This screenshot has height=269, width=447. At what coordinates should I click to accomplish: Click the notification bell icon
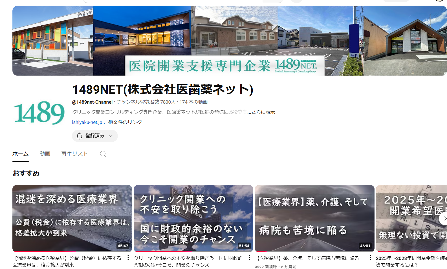click(x=79, y=136)
